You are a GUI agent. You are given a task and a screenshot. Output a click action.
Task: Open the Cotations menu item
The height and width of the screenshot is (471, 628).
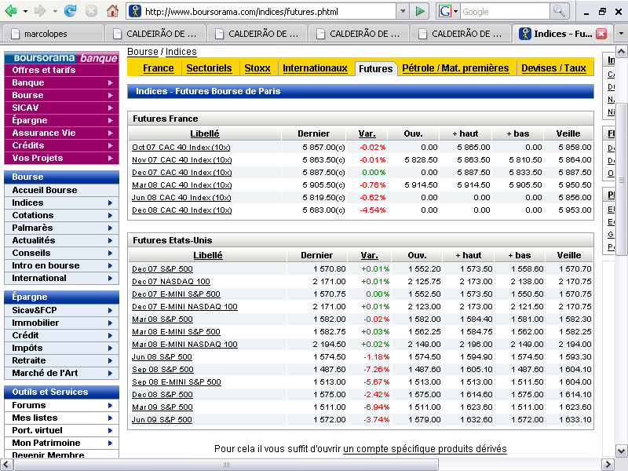pos(61,215)
